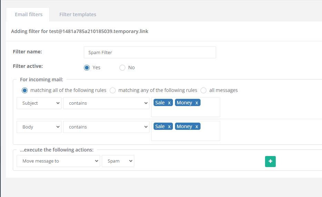Viewport: 322px width, 197px height.
Task: Expand the contains dropdown for Subject rule
Action: [x=106, y=103]
